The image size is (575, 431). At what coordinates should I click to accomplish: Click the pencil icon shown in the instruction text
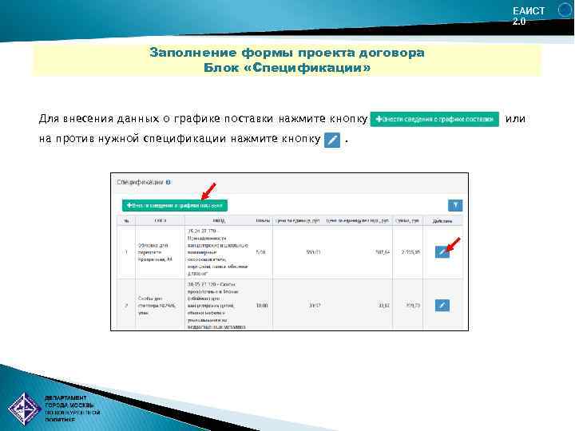332,140
